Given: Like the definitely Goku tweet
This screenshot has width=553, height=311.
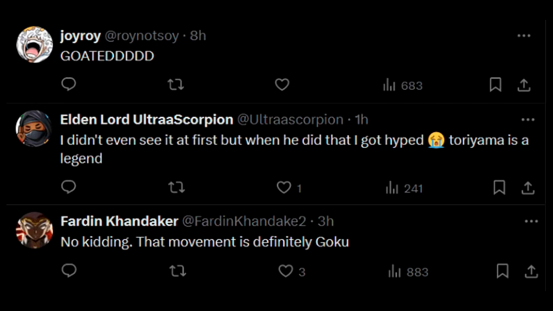Looking at the screenshot, I should (286, 271).
